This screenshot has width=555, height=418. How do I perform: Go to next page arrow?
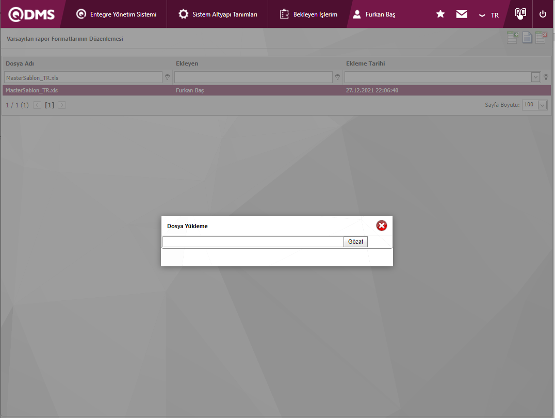[62, 105]
